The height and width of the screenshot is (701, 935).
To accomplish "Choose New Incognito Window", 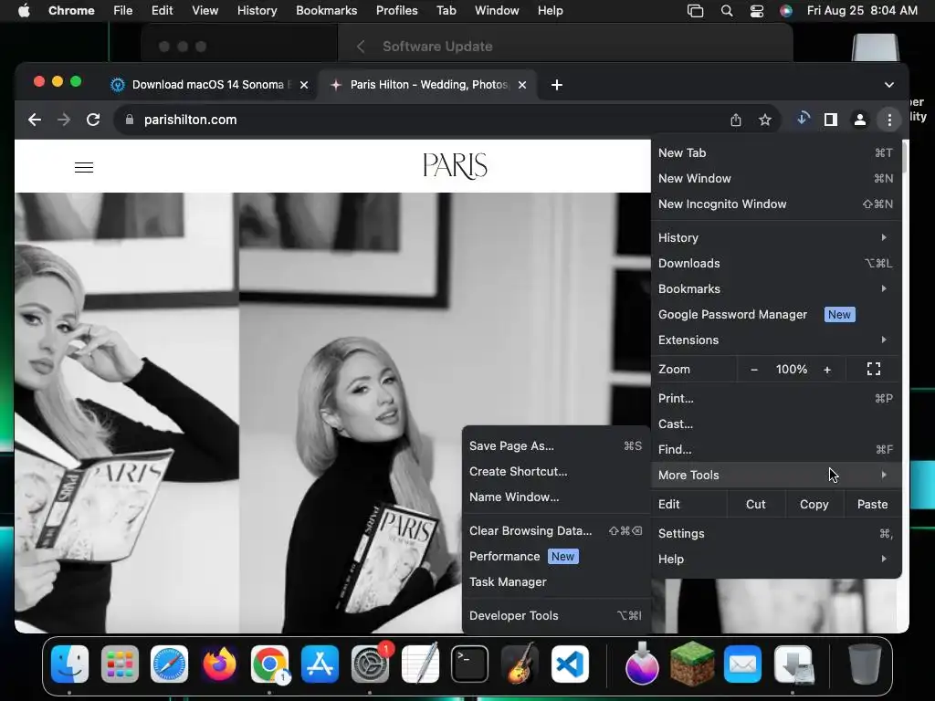I will coord(774,204).
